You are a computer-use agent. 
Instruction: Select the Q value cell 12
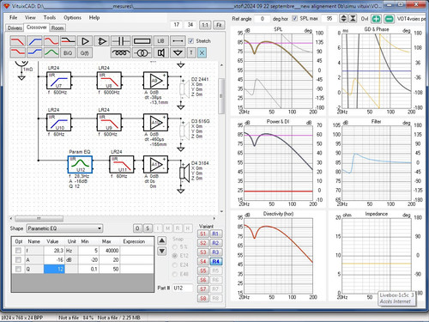(54, 269)
